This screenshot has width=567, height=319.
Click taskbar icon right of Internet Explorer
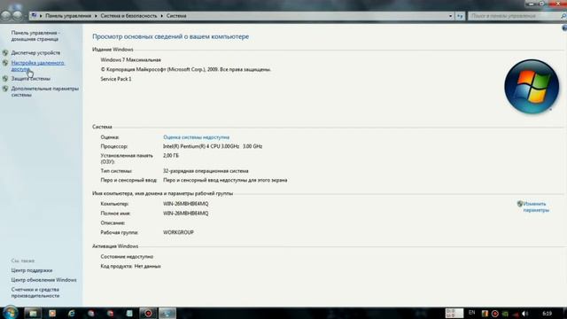pos(90,313)
